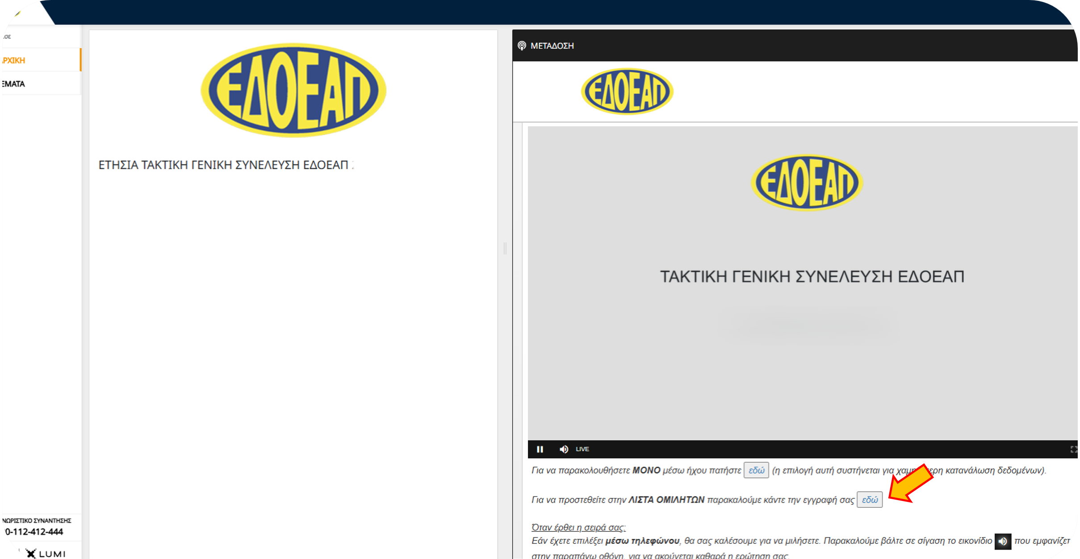Image resolution: width=1080 pixels, height=559 pixels.
Task: Pause the live broadcast video
Action: pyautogui.click(x=540, y=449)
